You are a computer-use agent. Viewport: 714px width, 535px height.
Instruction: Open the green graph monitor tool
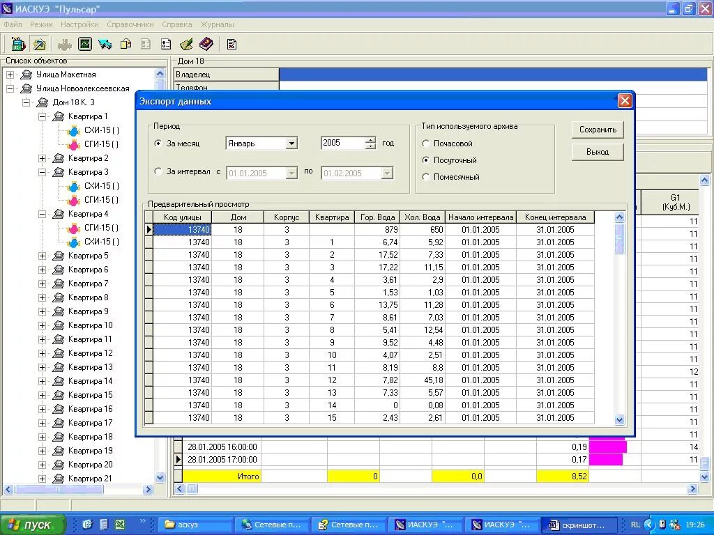coord(85,44)
